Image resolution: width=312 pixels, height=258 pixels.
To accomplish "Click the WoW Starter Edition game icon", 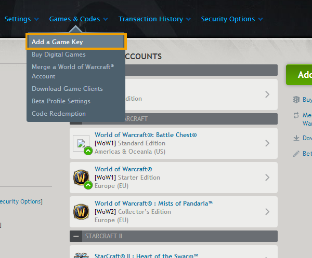I will coord(81,178).
